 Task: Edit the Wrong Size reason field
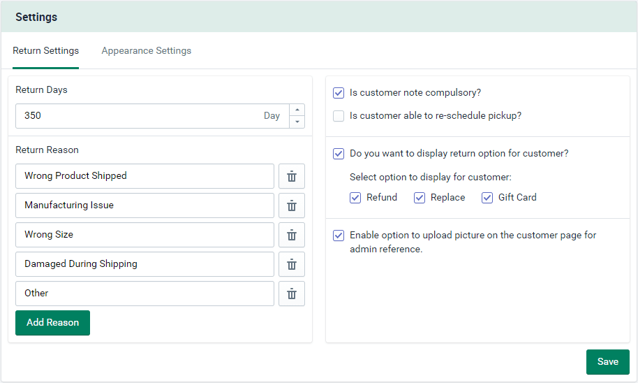click(x=144, y=235)
